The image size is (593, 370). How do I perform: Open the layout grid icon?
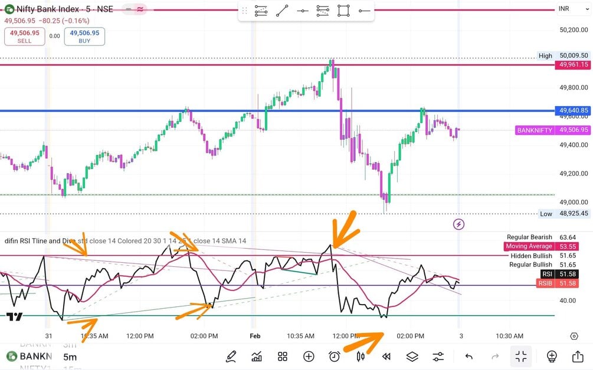tap(283, 356)
